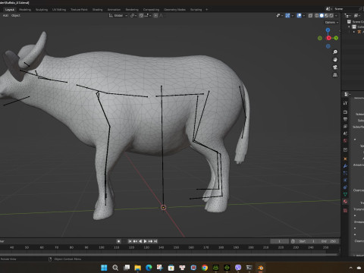Screen dimensions: 364x273
Task: Click the current frame number field
Action: [x=279, y=241]
